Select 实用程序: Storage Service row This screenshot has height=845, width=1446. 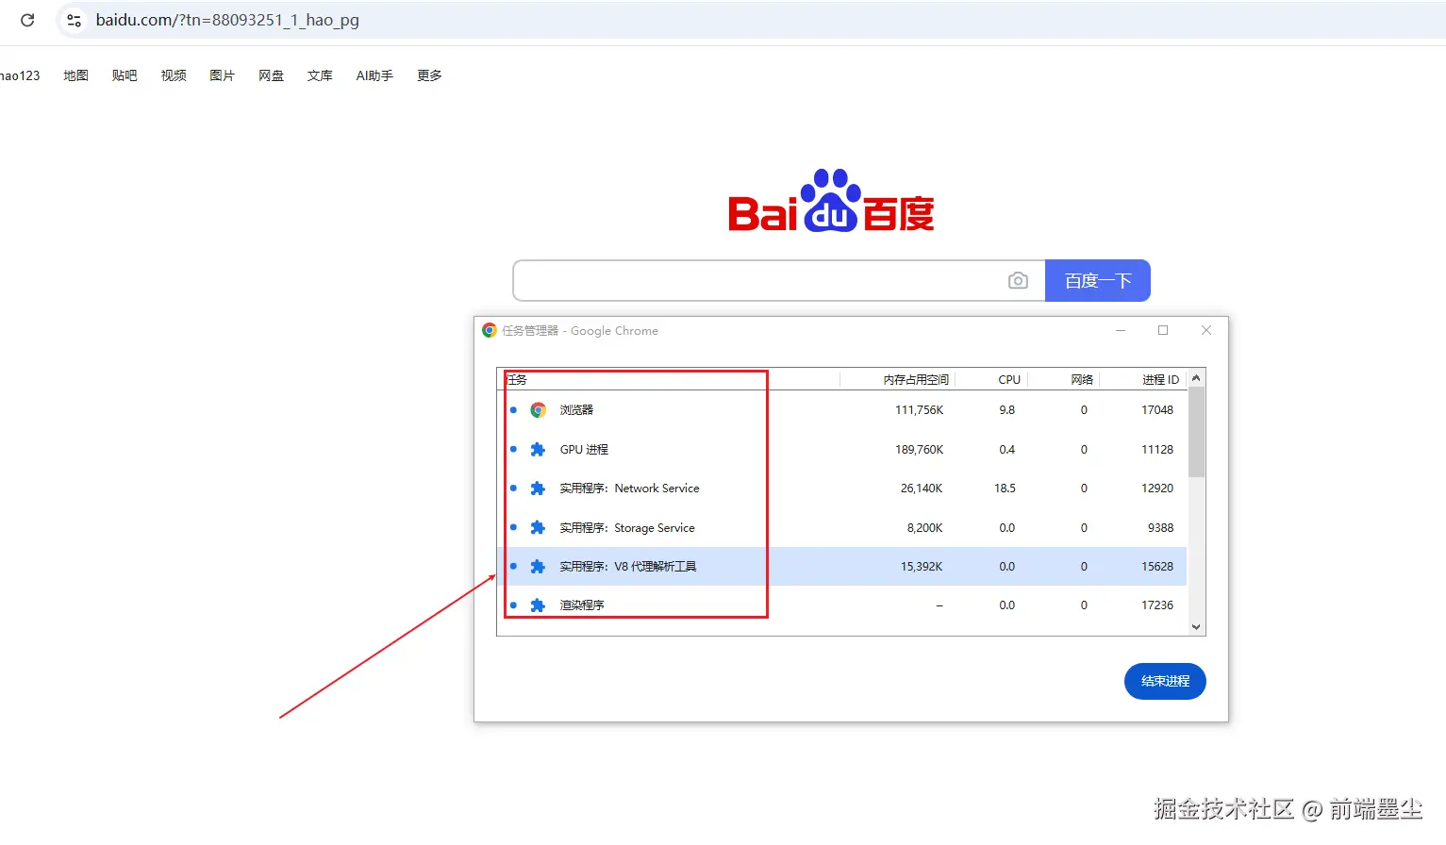click(841, 528)
